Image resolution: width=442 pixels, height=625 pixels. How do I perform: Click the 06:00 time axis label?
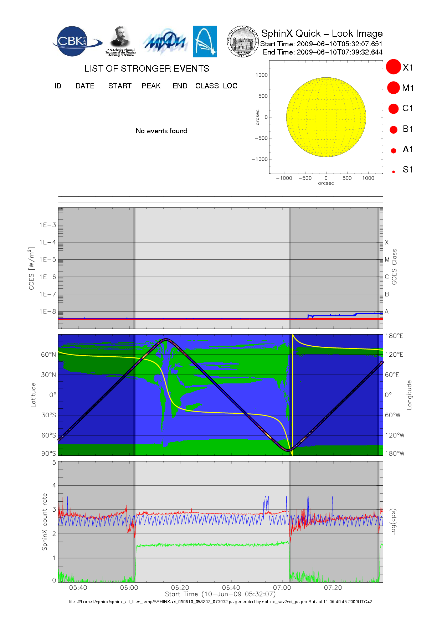129,588
